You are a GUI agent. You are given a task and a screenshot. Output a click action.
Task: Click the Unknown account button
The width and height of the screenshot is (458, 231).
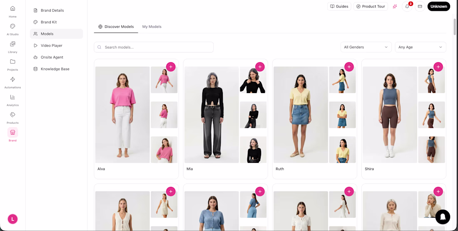(439, 6)
